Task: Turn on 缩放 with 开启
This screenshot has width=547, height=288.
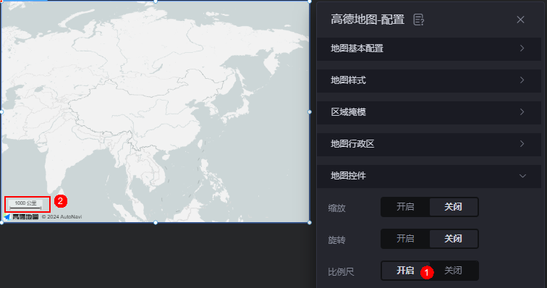Action: (405, 207)
